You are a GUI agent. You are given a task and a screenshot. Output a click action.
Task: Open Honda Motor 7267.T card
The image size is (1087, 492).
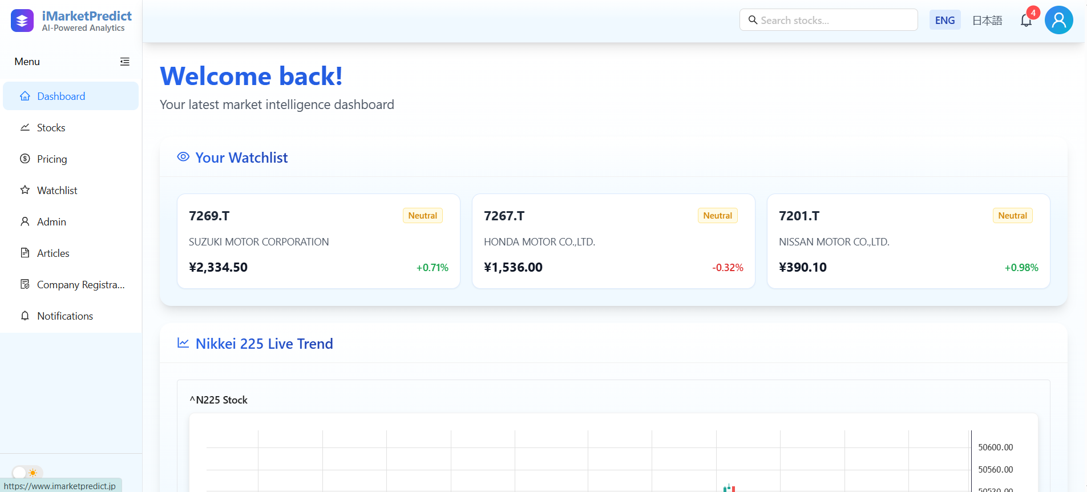click(x=613, y=241)
